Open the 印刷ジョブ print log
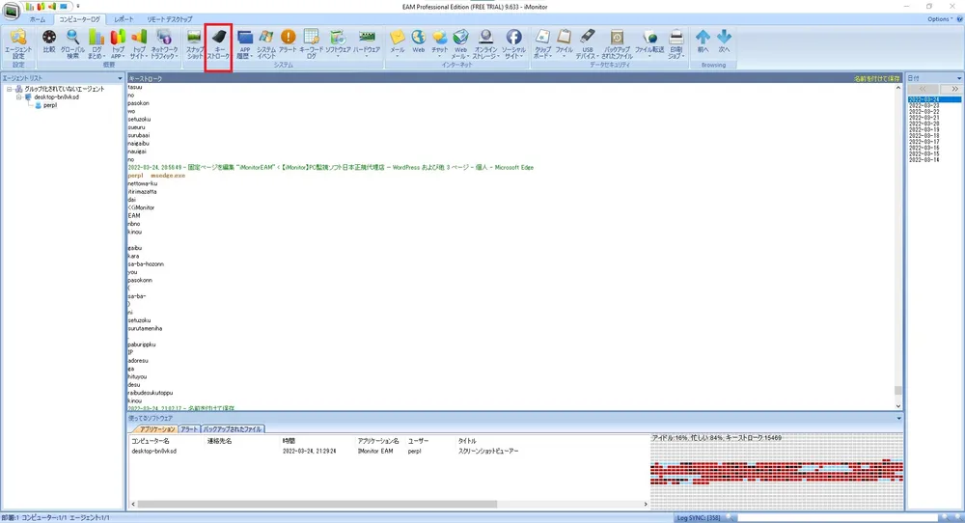This screenshot has height=523, width=965. pyautogui.click(x=675, y=43)
